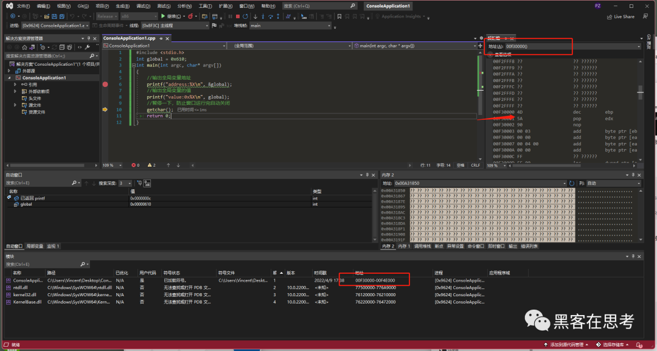Collapse the main function fold marker
This screenshot has width=657, height=351.
coord(133,66)
